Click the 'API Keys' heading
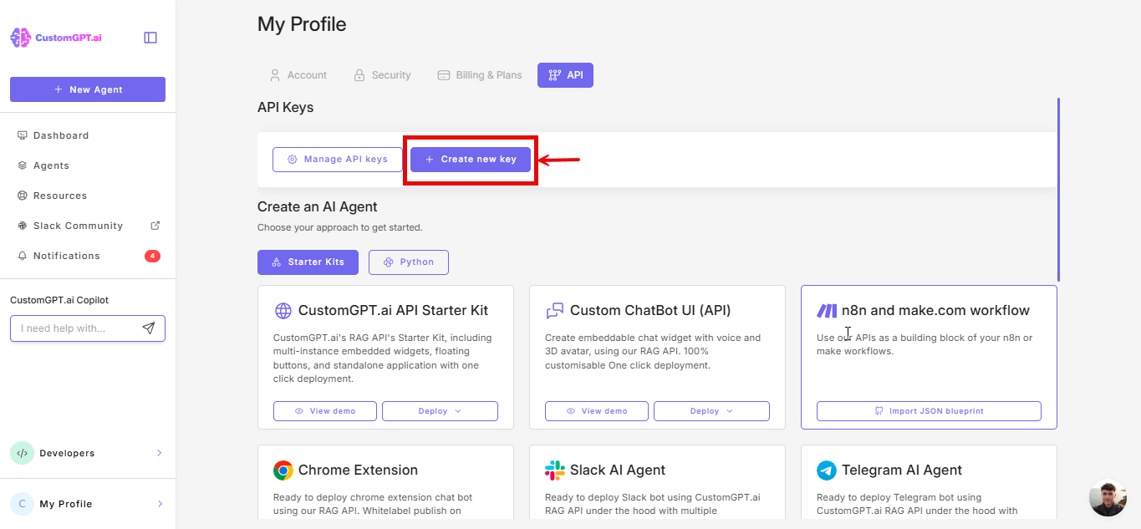The width and height of the screenshot is (1141, 529). click(x=286, y=107)
